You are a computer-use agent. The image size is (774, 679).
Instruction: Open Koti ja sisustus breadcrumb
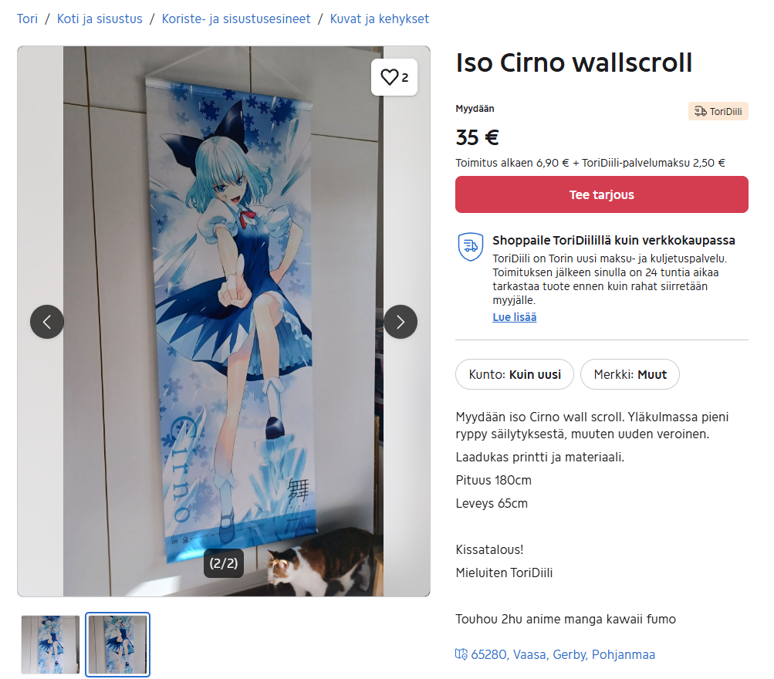[x=100, y=19]
